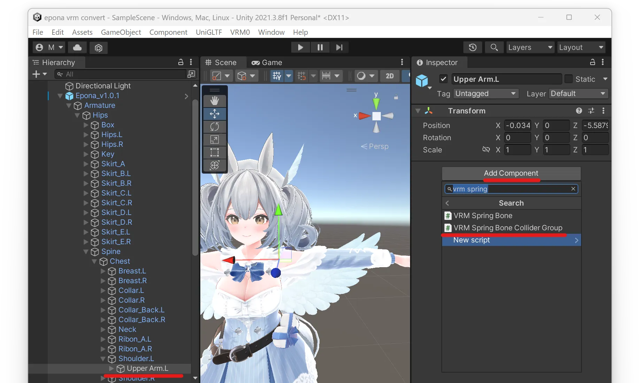Open the VRM0 menu
The image size is (640, 383).
tap(240, 32)
